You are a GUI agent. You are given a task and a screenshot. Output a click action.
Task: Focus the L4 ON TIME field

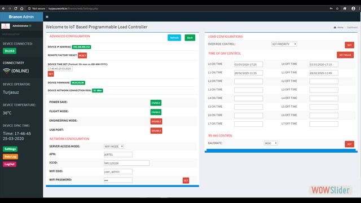248,98
